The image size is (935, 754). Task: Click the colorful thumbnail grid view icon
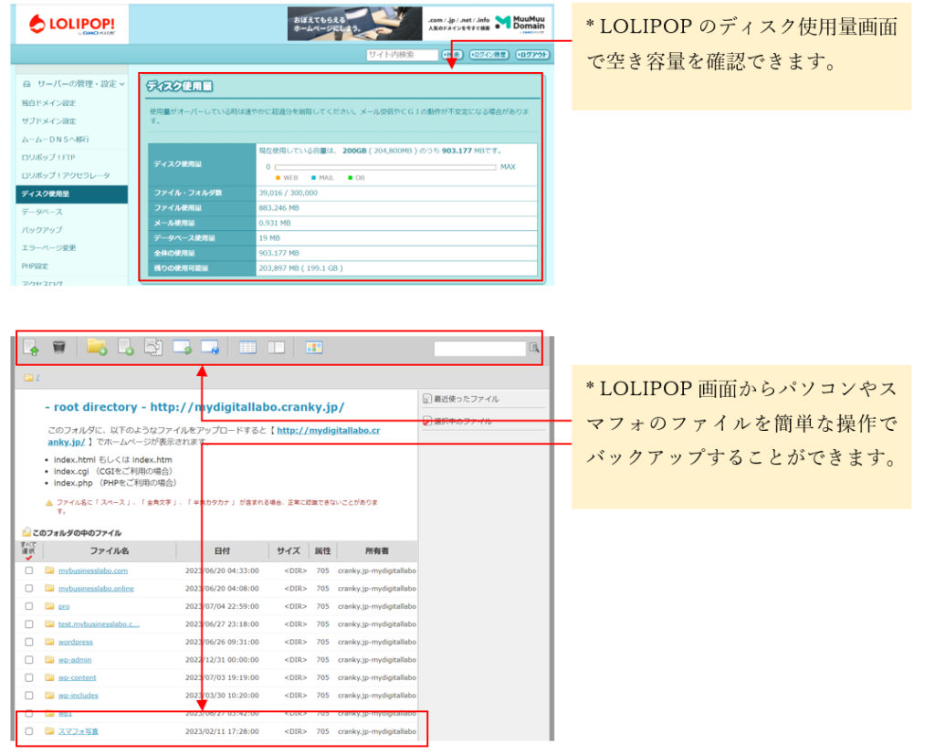[314, 347]
